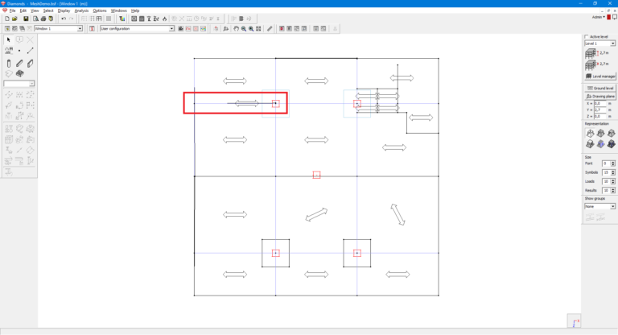Open the Help menu

[135, 10]
